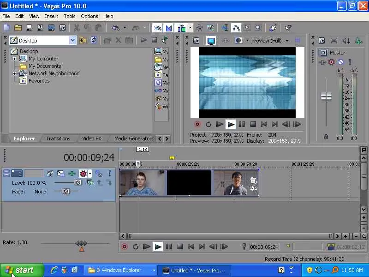The image size is (369, 277).
Task: Click the Open project folder icon
Action: pos(18,28)
